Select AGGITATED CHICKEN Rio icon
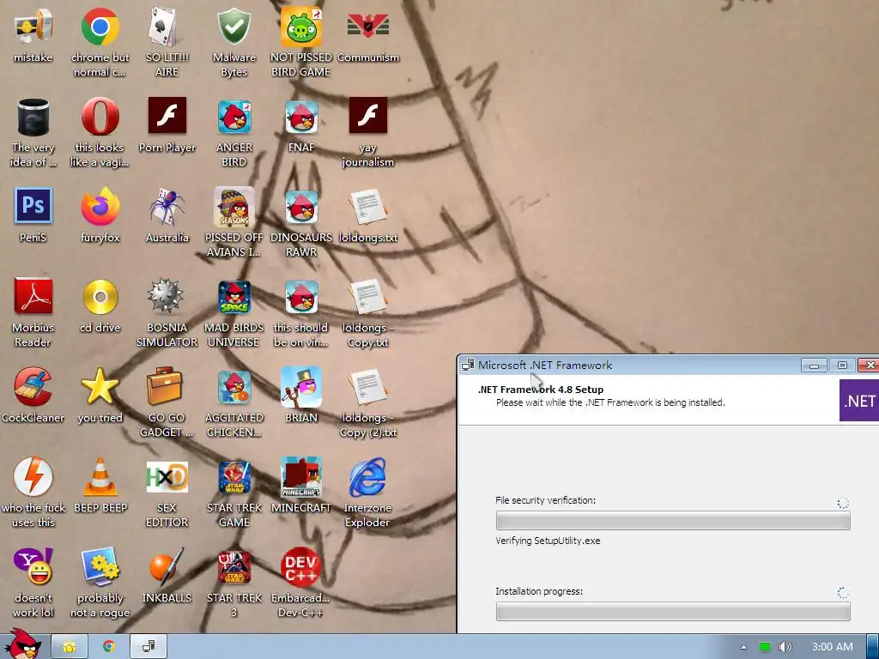This screenshot has width=879, height=659. pos(233,387)
